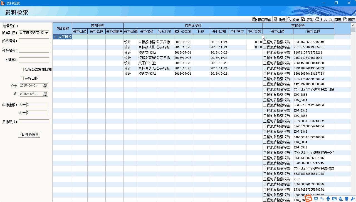
Task: Open the Sogou soft keyboard icon
Action: coord(334,199)
